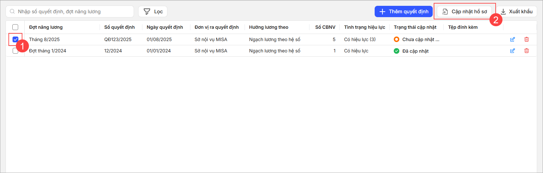Image resolution: width=543 pixels, height=173 pixels.
Task: Uncheck the Tháng 8/2025 row checkbox
Action: pyautogui.click(x=15, y=39)
